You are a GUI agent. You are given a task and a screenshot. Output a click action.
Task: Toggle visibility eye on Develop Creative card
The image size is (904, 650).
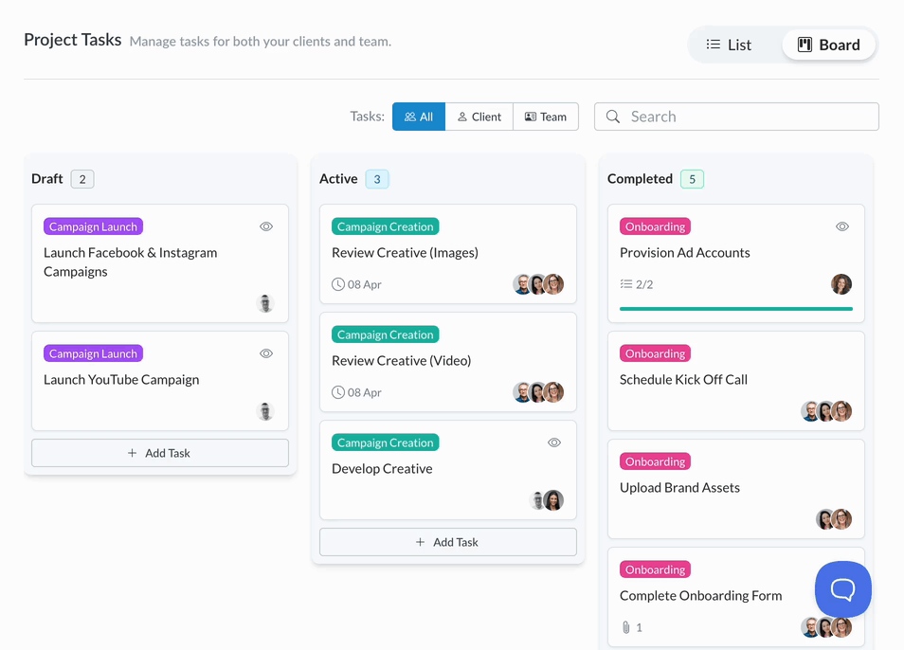(554, 442)
